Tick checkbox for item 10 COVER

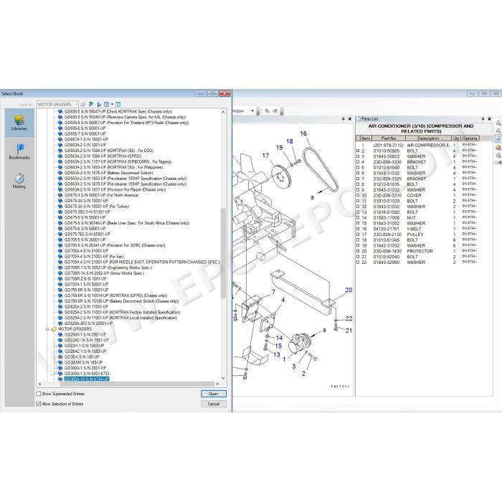point(358,195)
